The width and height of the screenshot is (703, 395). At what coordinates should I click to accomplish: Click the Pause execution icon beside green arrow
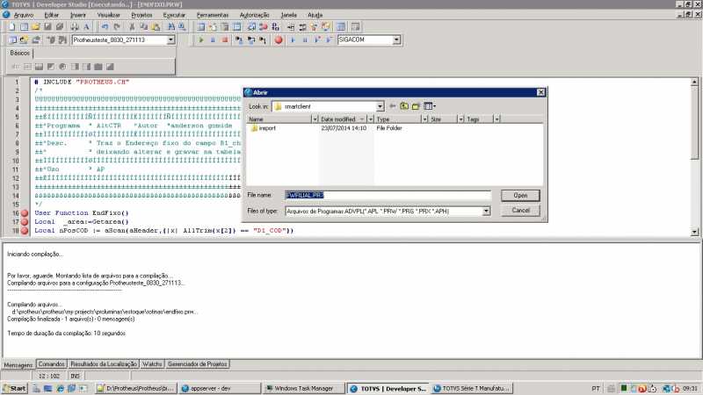click(213, 39)
